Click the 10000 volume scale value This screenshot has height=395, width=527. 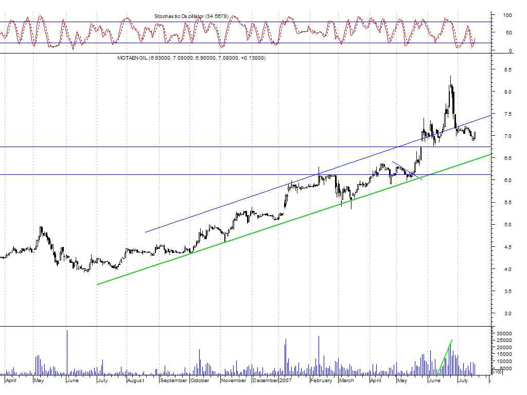(x=504, y=362)
